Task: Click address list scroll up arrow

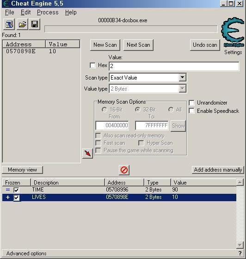Action: point(240,182)
